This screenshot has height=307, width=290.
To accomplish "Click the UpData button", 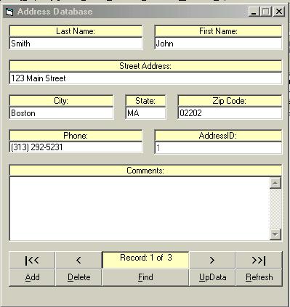I will point(212,277).
